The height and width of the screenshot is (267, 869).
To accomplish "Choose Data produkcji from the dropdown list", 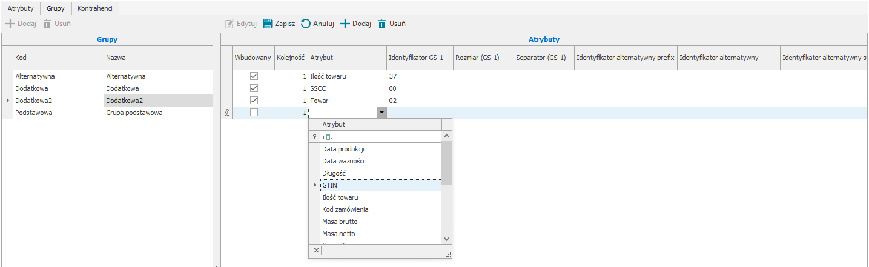I will [380, 149].
